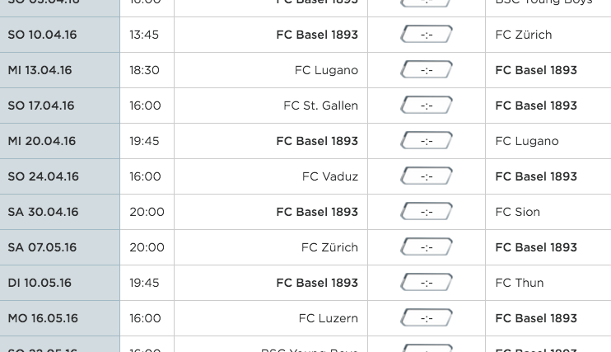
Task: Click the date cell MO 16.05.16
Action: coord(43,318)
